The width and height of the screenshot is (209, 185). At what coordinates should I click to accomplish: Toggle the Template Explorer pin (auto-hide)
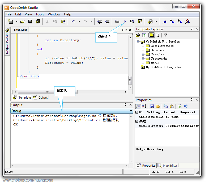[x=191, y=29]
